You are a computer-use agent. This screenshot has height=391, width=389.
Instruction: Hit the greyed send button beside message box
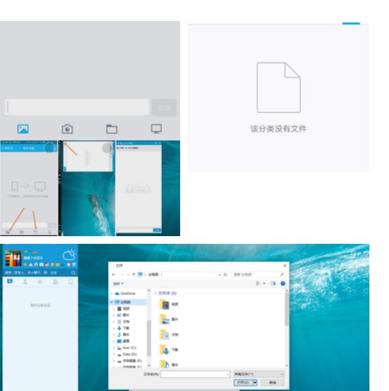click(x=164, y=107)
